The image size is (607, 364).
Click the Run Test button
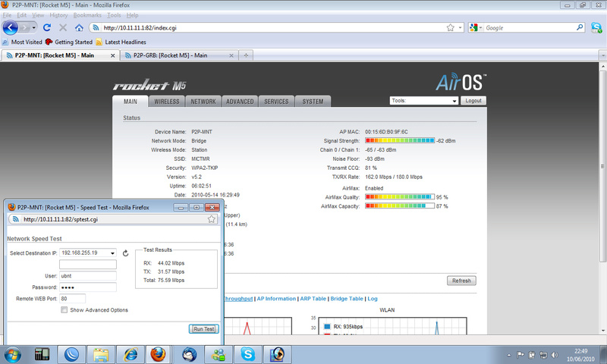pyautogui.click(x=203, y=329)
